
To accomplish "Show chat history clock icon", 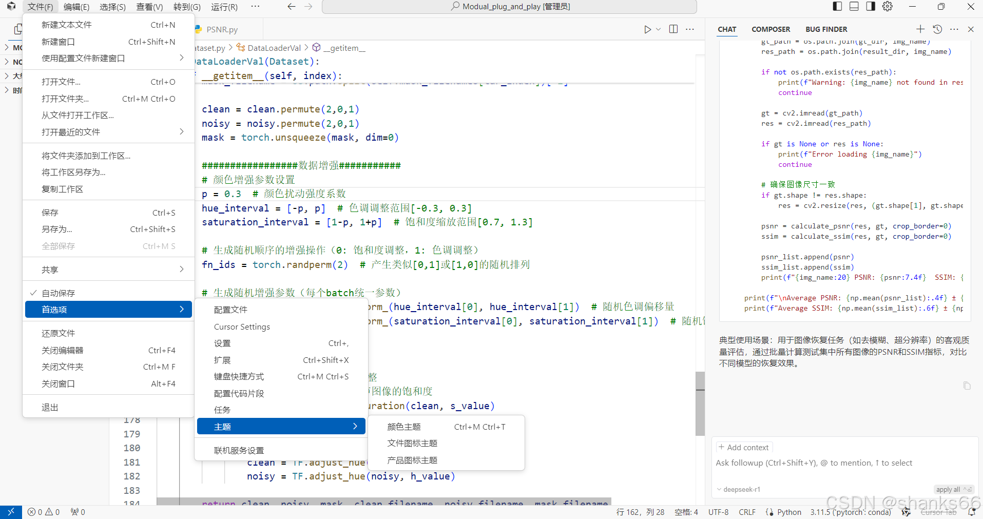I will tap(937, 29).
